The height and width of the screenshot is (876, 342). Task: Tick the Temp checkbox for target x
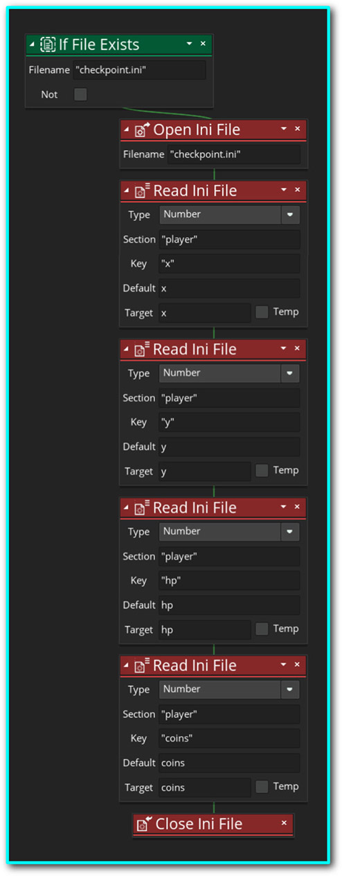pyautogui.click(x=262, y=312)
